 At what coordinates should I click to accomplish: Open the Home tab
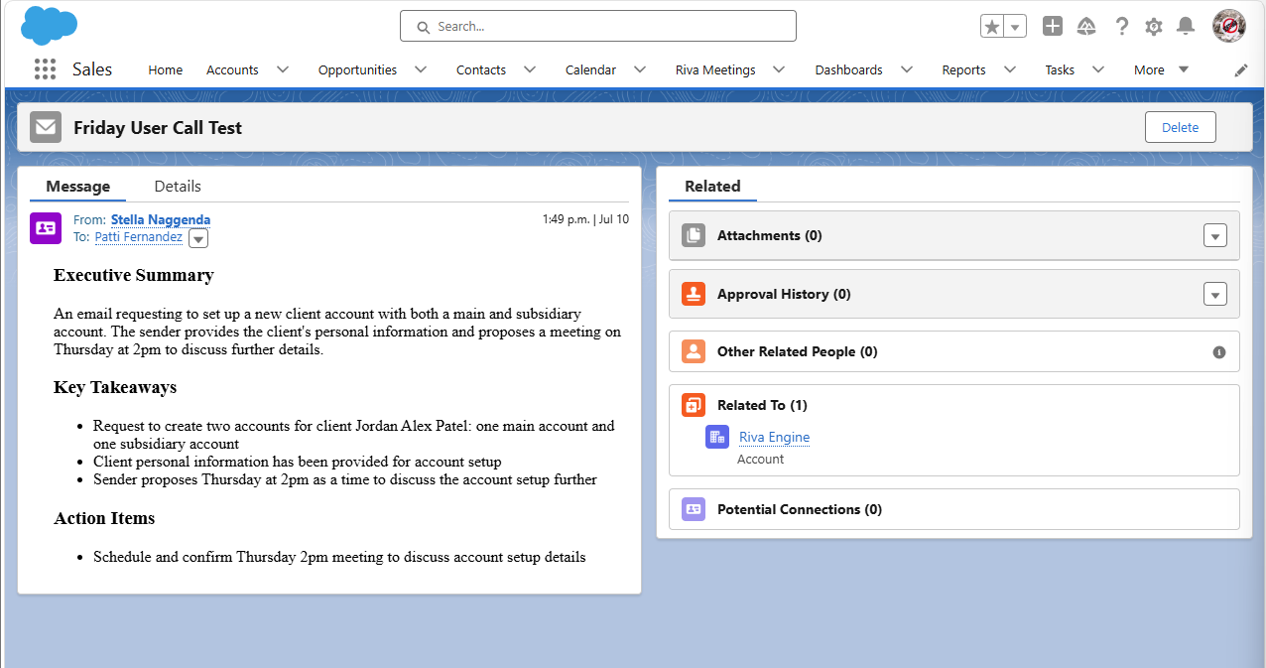[x=166, y=70]
